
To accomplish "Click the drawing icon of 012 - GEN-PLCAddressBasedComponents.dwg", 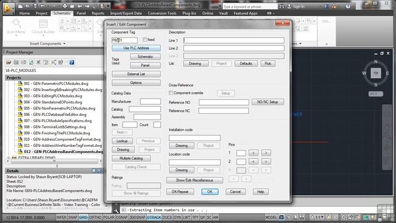I will (x=20, y=151).
